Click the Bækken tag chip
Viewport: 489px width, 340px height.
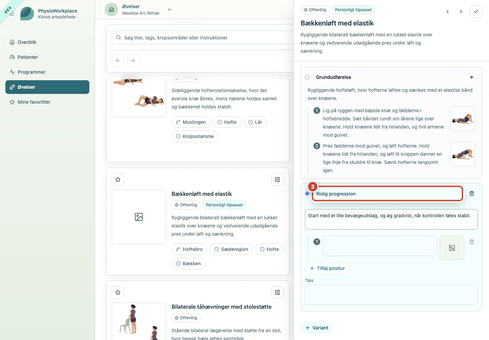(x=188, y=263)
